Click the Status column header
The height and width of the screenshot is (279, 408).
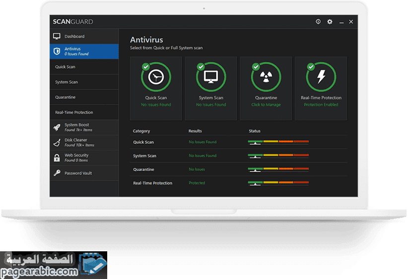click(255, 131)
